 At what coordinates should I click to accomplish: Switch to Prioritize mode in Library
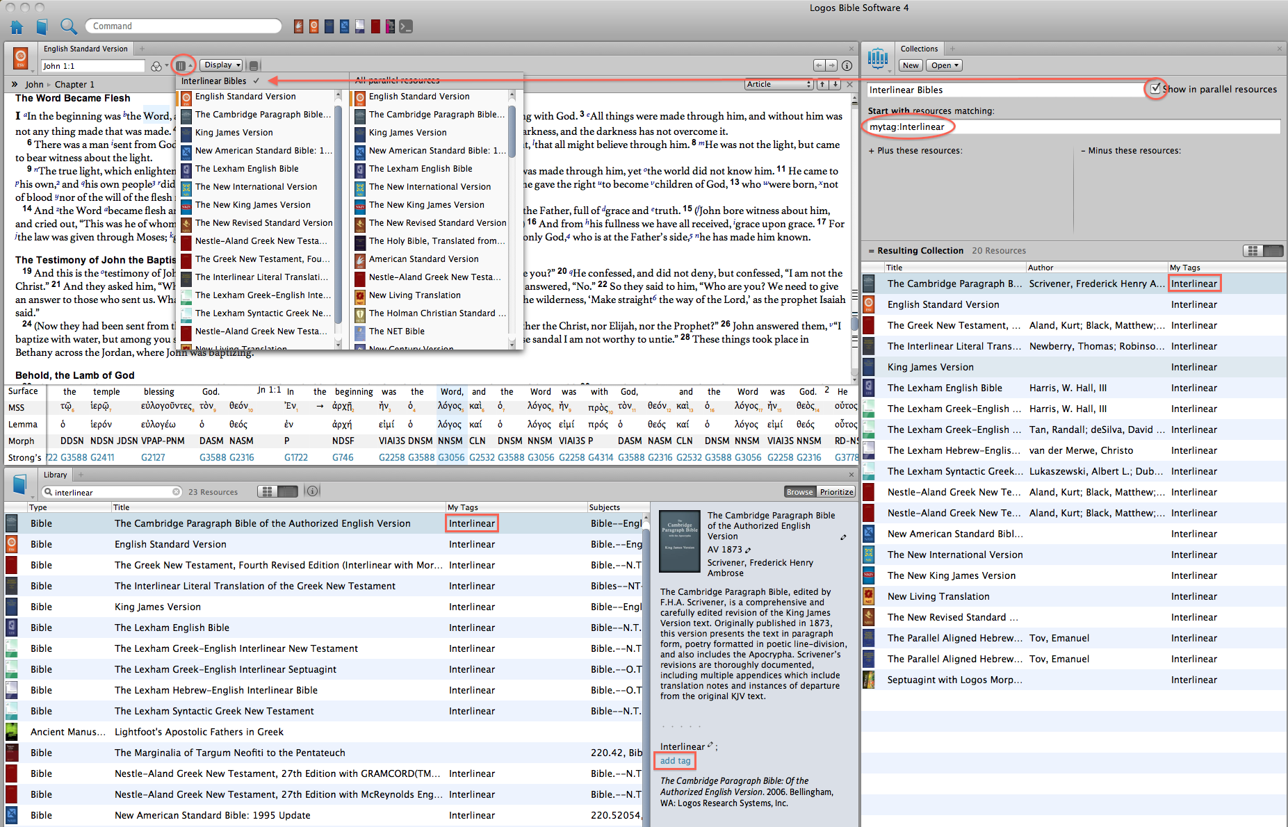pyautogui.click(x=836, y=492)
